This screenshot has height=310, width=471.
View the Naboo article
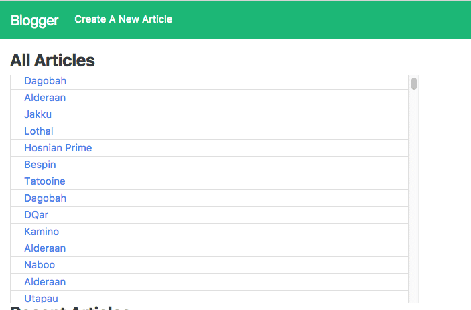tap(40, 265)
